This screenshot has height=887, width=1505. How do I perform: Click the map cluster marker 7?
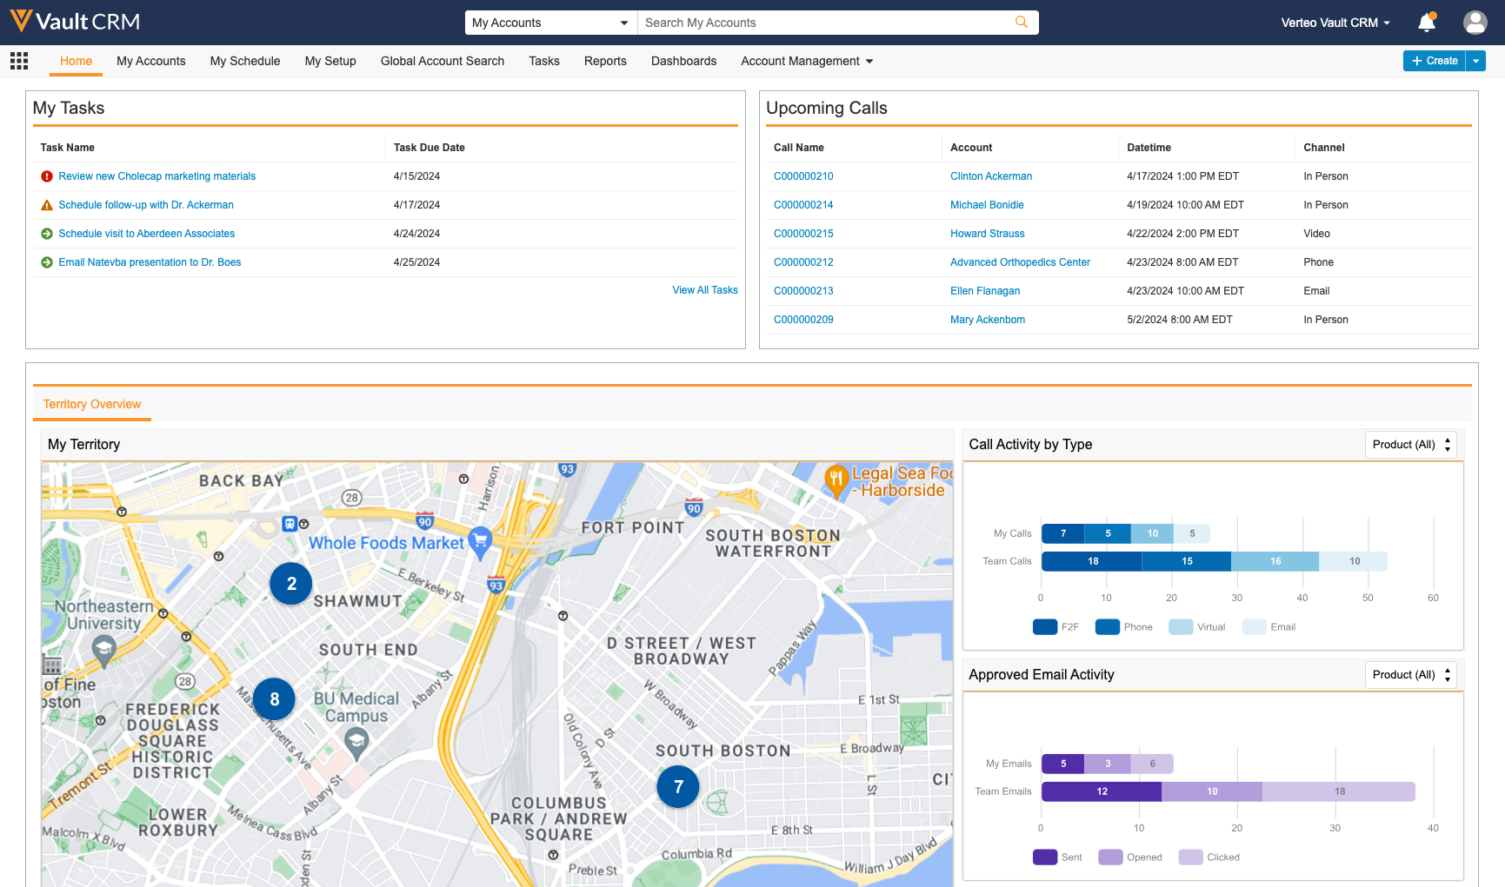coord(678,787)
